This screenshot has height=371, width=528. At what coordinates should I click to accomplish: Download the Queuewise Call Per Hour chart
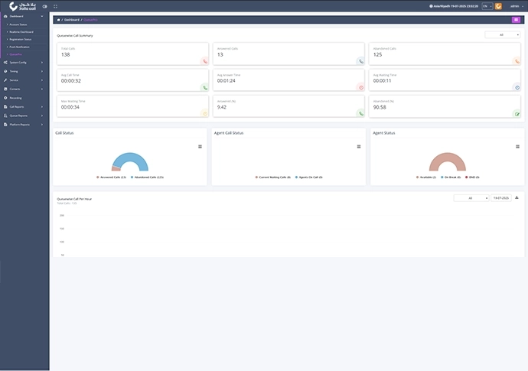tap(517, 197)
